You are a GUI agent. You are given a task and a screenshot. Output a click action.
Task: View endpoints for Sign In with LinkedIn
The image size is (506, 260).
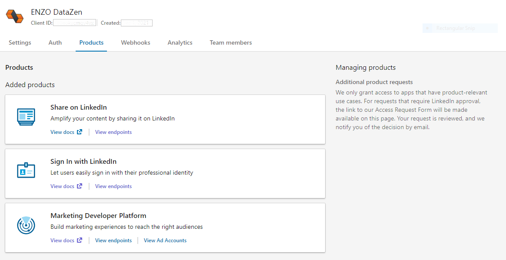pos(113,186)
